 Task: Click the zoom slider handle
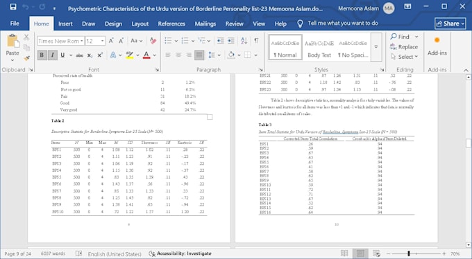[409, 253]
